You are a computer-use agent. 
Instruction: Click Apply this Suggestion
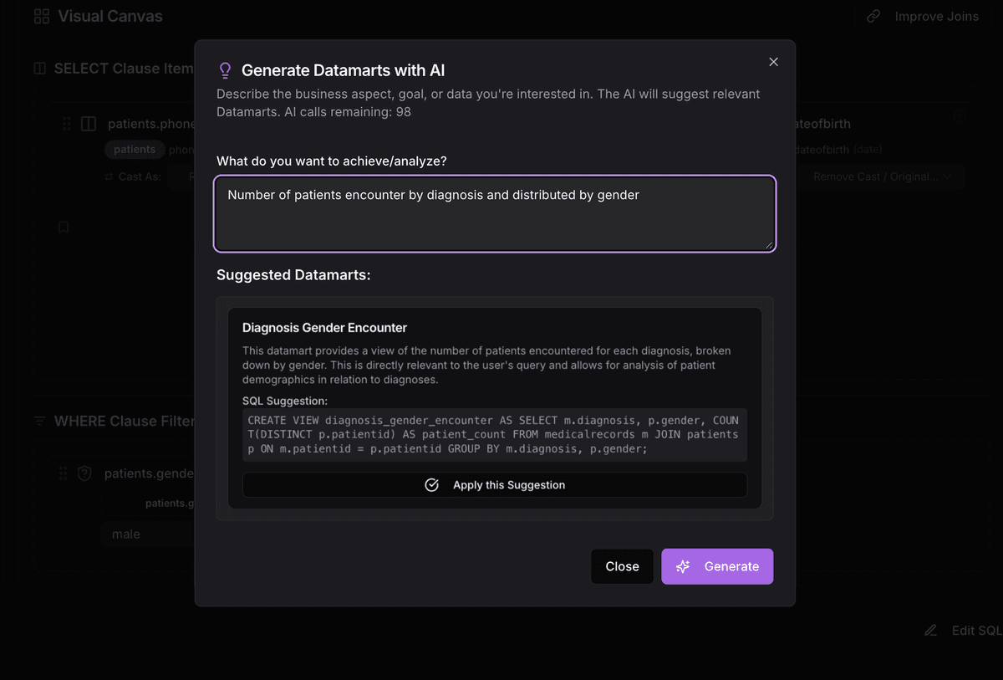click(x=495, y=484)
